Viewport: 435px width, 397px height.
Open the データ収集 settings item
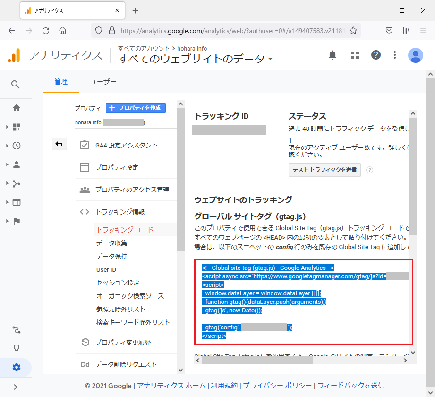111,243
